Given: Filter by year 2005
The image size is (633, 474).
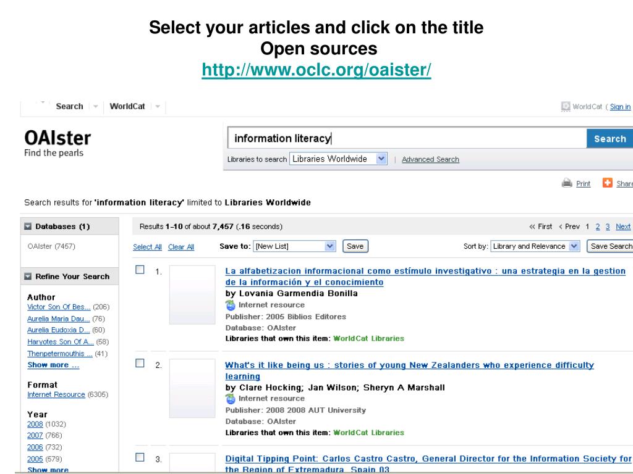Looking at the screenshot, I should [35, 459].
